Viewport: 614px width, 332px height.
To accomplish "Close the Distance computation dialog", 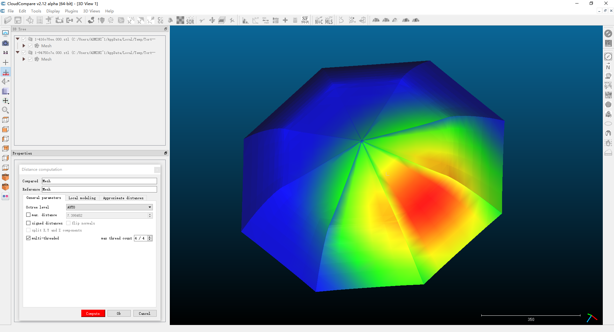I will click(x=157, y=170).
